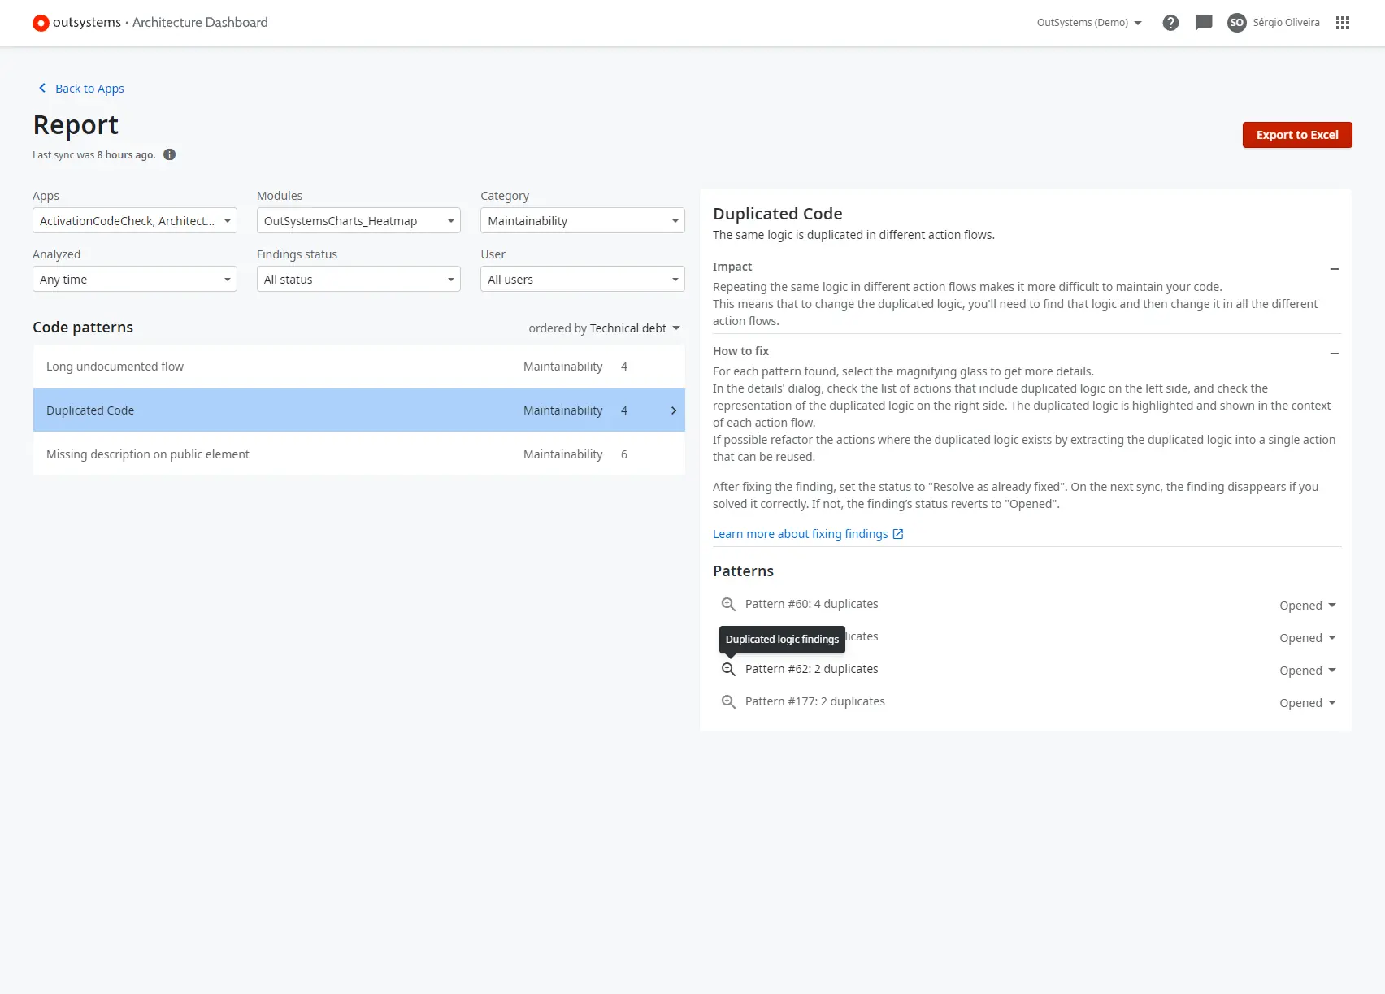
Task: Select the Long undocumented flow pattern
Action: coord(358,367)
